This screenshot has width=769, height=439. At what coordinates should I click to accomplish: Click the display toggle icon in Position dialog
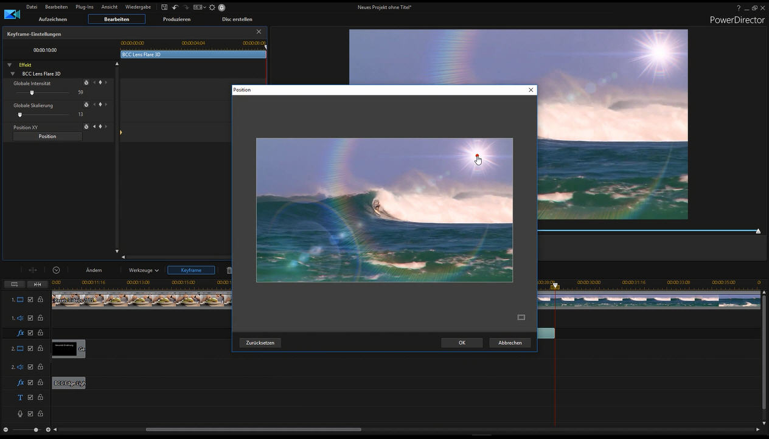point(521,317)
